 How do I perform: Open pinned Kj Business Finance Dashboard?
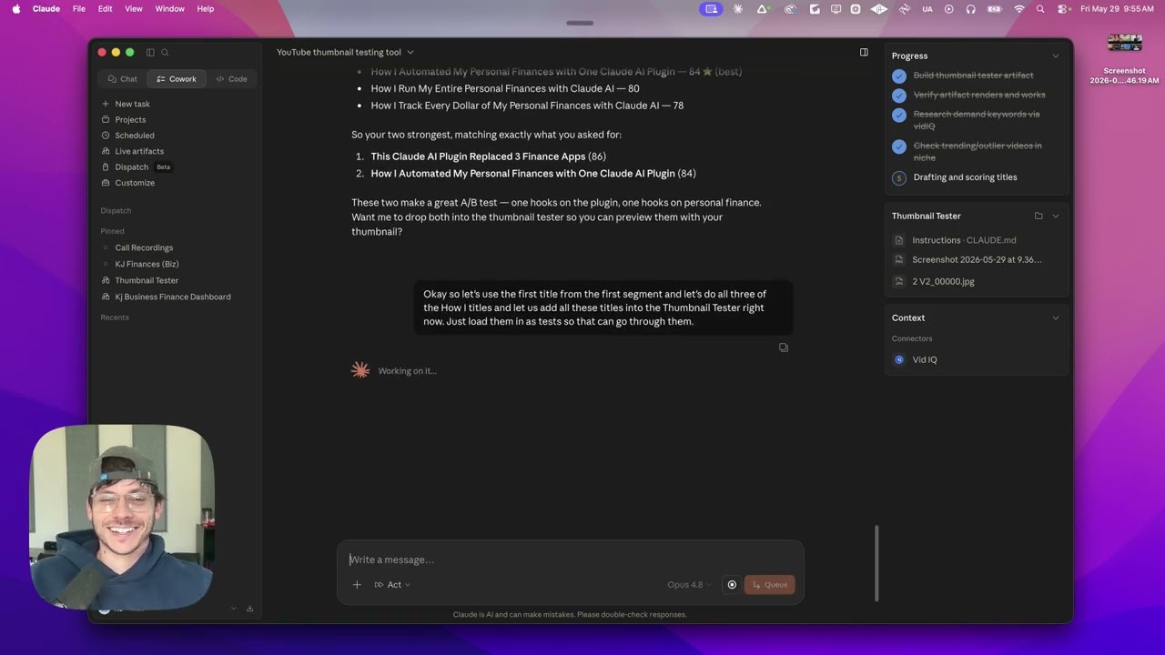tap(172, 297)
